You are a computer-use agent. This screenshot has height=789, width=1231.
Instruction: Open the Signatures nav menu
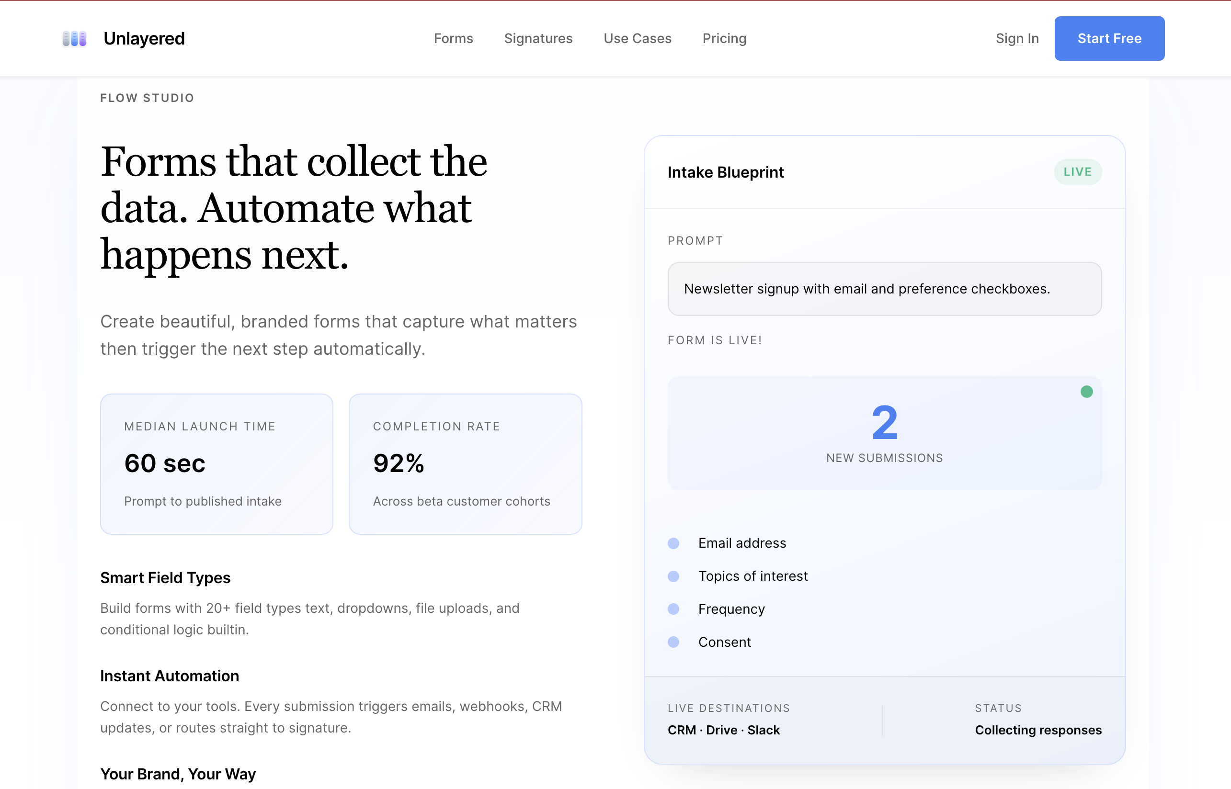(538, 38)
